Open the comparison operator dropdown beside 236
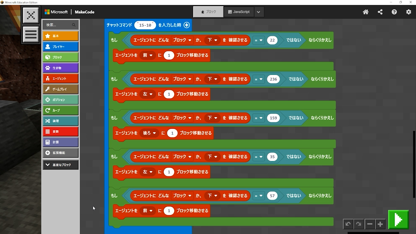This screenshot has width=416, height=234. point(259,79)
